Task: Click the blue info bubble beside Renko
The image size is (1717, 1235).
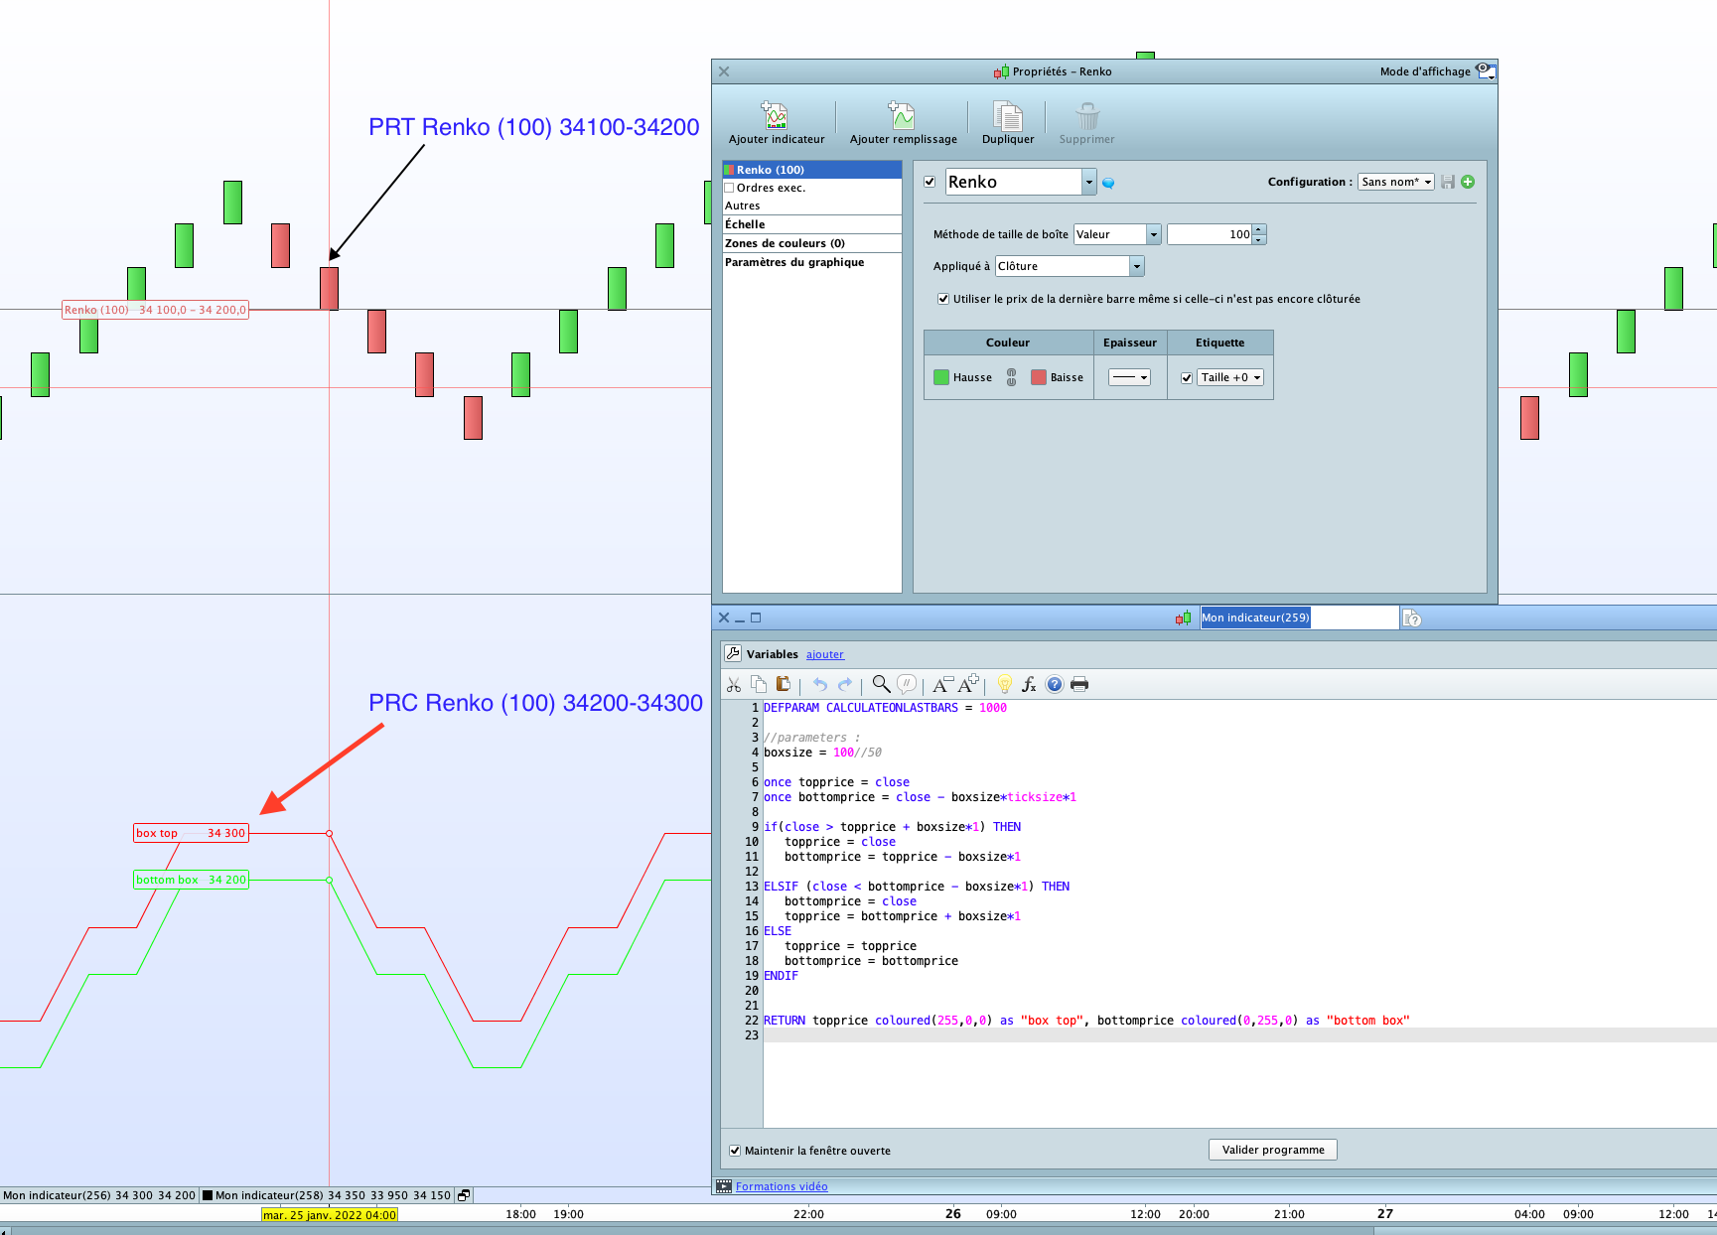Action: (x=1108, y=183)
